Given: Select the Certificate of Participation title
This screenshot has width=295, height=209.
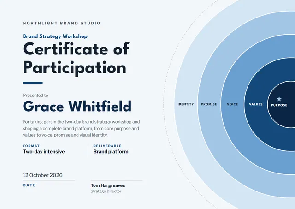Looking at the screenshot, I should point(76,59).
